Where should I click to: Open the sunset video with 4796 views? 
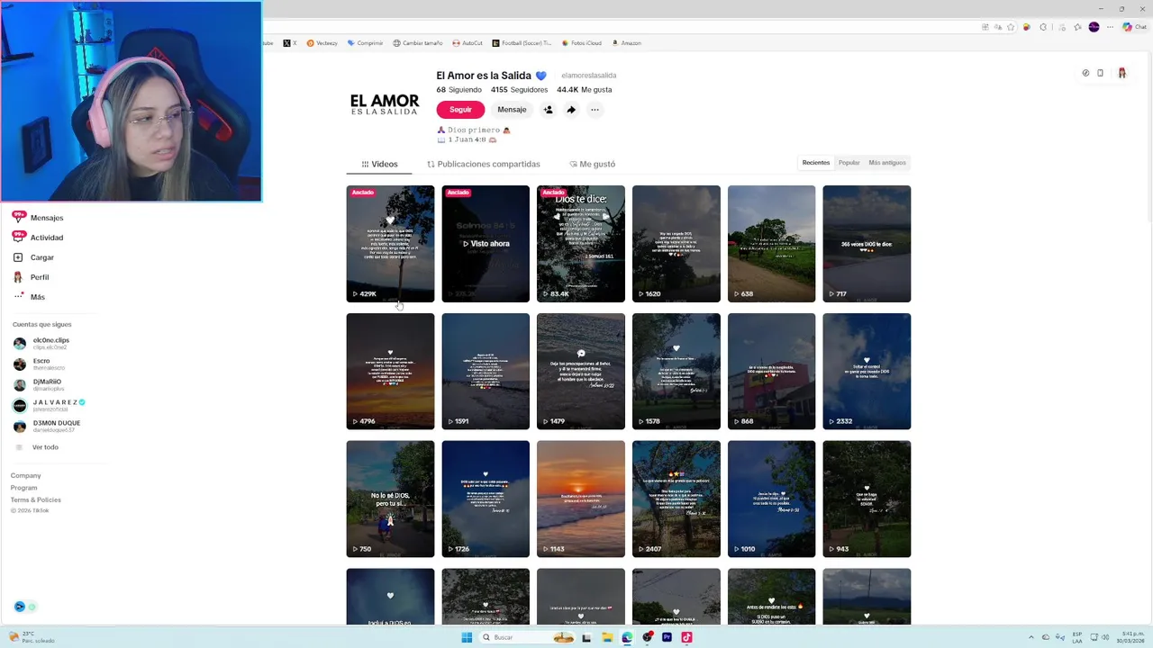(390, 372)
